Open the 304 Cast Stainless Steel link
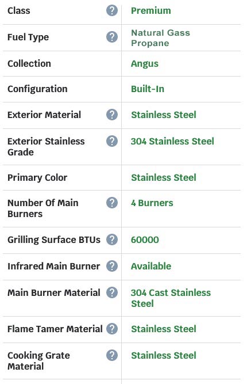This screenshot has height=384, width=247. coord(171,298)
